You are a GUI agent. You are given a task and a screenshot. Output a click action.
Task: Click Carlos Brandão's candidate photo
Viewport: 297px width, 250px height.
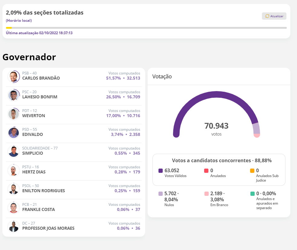(14, 77)
